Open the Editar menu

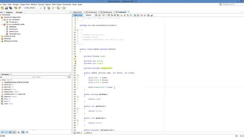(x=5, y=5)
